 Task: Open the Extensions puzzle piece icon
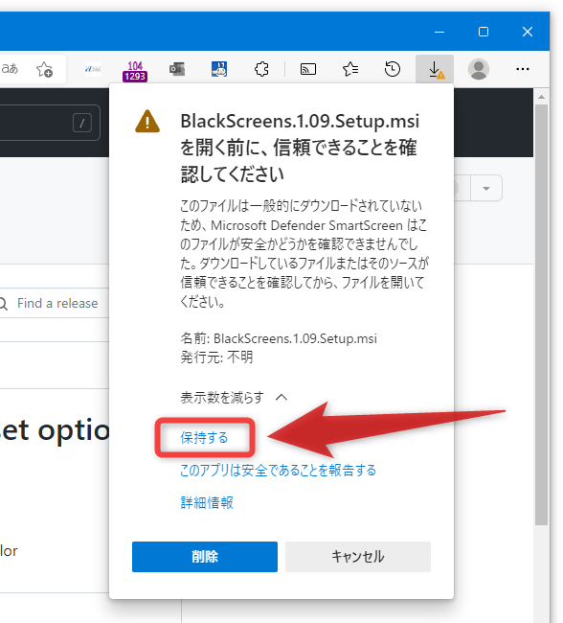pos(261,69)
